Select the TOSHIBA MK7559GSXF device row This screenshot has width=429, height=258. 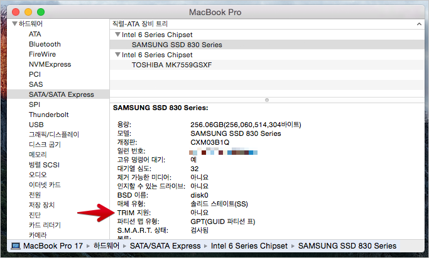[267, 65]
